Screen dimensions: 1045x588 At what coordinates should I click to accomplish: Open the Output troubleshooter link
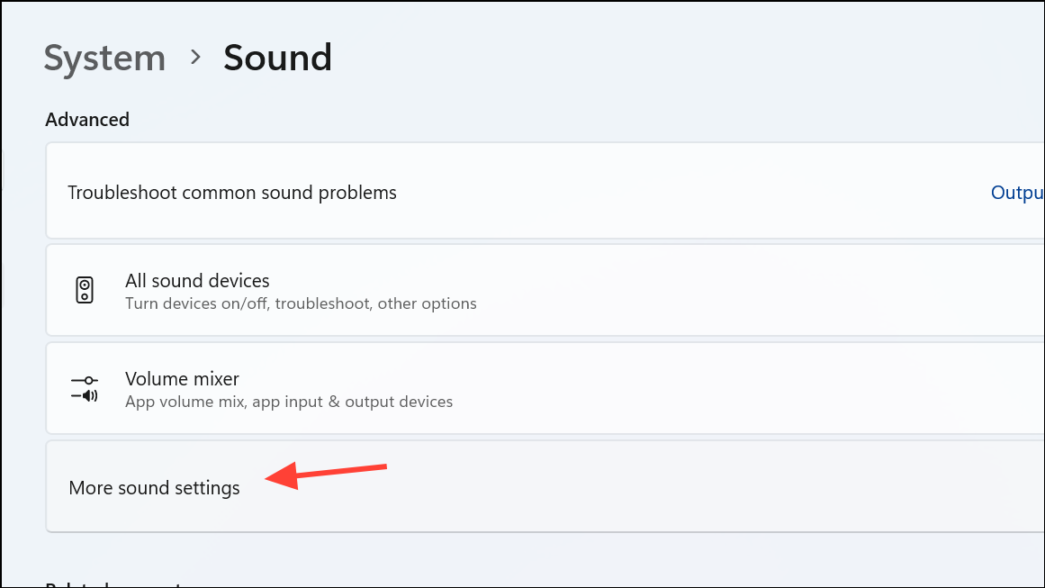(x=1017, y=193)
